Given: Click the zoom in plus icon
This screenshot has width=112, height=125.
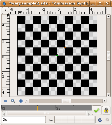Looking at the screenshot, I should tap(21, 101).
